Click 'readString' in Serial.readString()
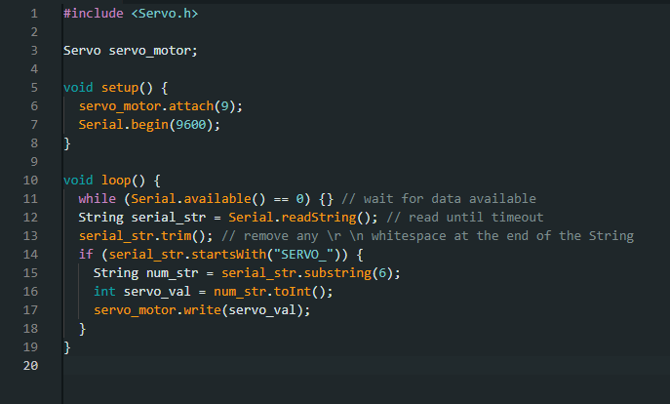This screenshot has width=670, height=404. tap(319, 218)
